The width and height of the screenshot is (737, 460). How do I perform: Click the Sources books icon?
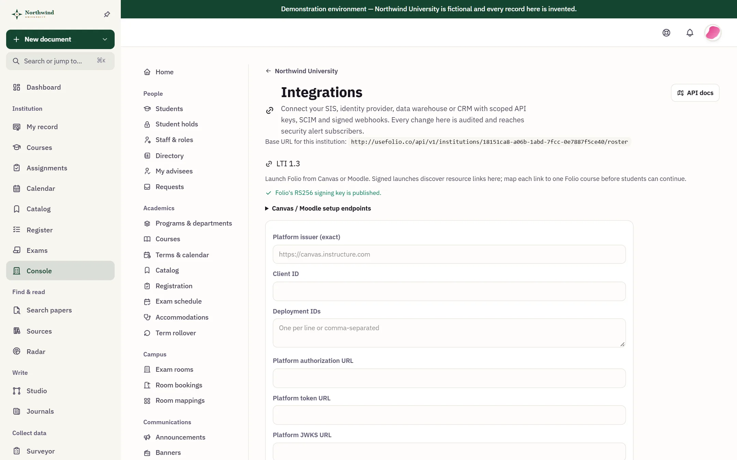(x=16, y=331)
